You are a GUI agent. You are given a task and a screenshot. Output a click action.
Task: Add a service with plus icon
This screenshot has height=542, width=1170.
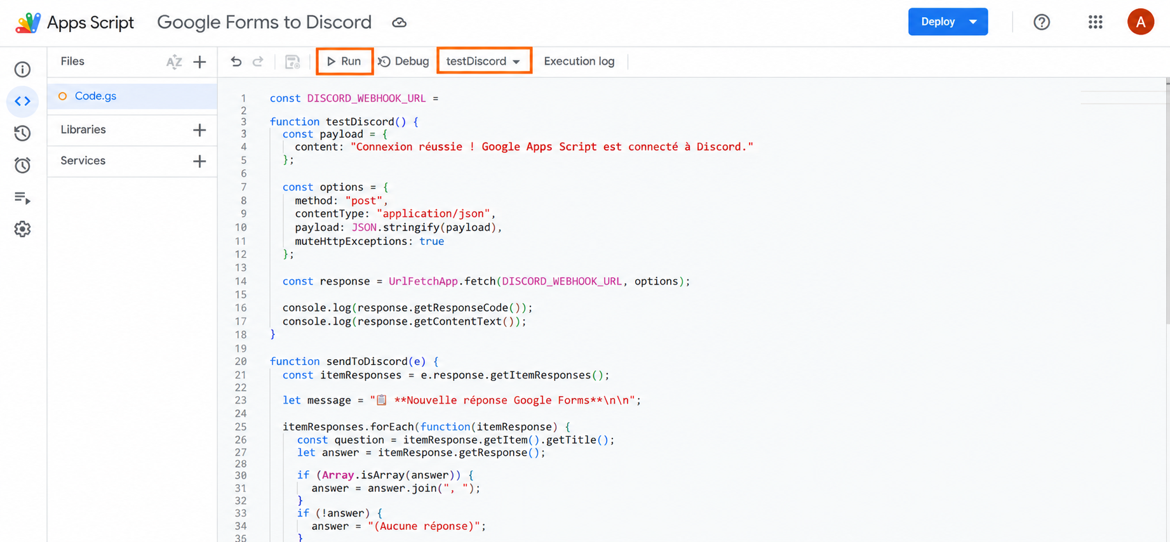pos(199,161)
